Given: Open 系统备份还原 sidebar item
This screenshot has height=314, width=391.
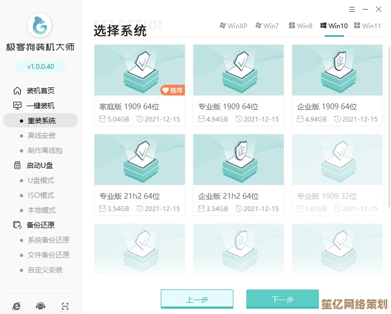Looking at the screenshot, I should 49,240.
